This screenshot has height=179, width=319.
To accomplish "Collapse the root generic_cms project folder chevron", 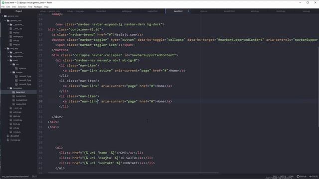I will [x=2, y=16].
